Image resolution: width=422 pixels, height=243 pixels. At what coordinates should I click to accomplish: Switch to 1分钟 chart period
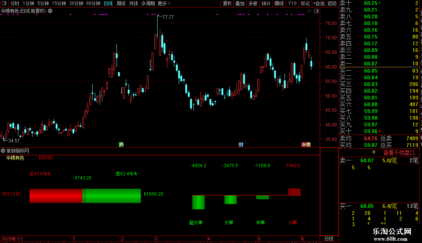(x=28, y=3)
